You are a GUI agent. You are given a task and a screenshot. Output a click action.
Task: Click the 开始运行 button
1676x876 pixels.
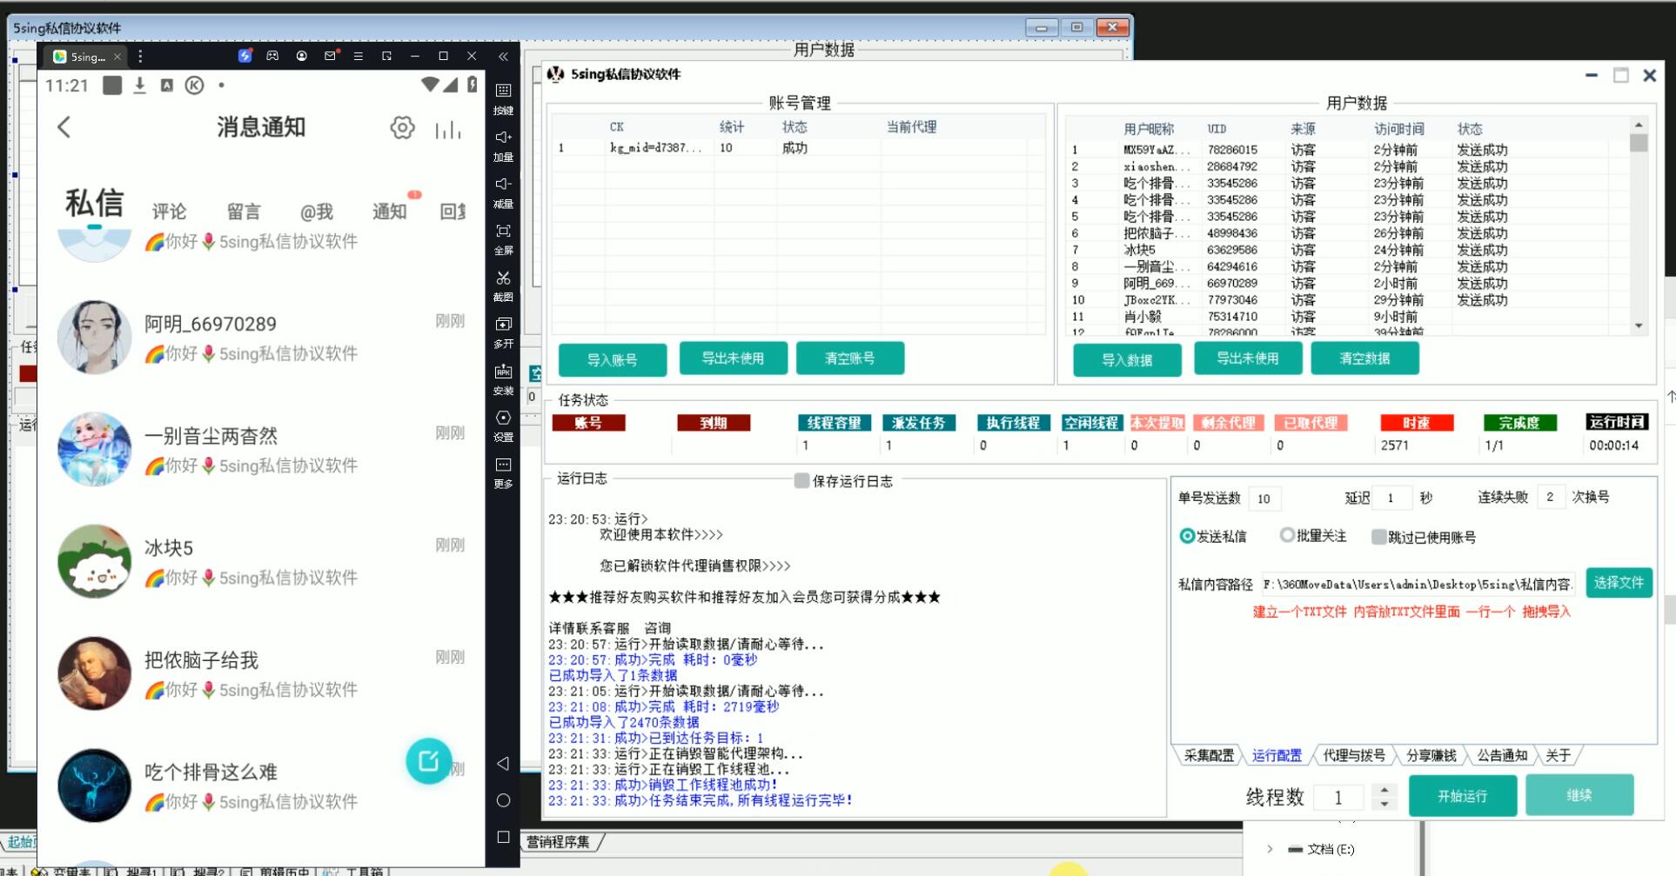tap(1462, 796)
